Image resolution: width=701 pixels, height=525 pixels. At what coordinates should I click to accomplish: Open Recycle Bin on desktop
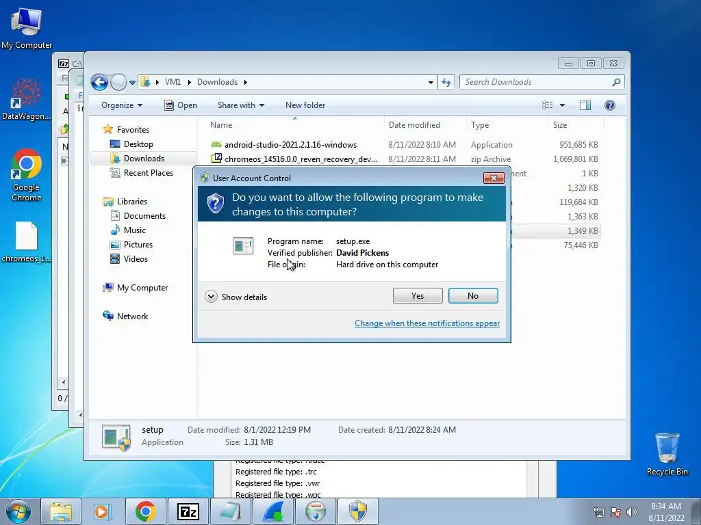point(667,454)
